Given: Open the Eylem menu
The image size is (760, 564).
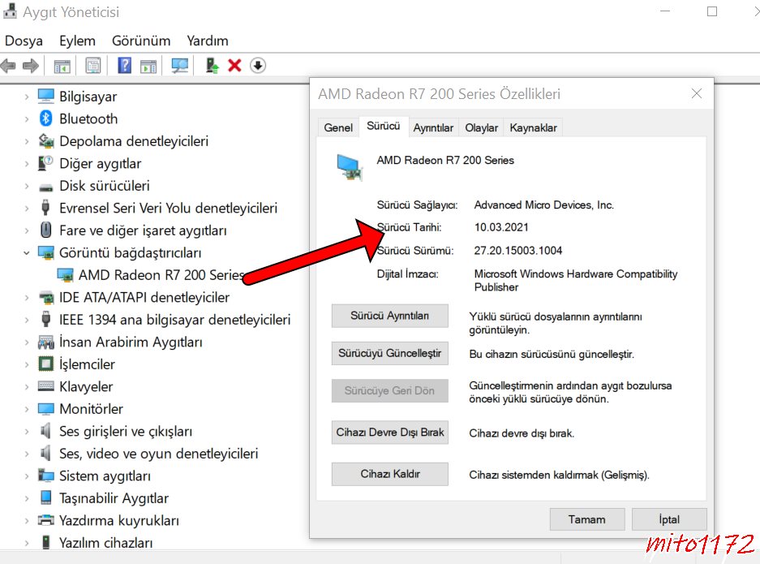Looking at the screenshot, I should pyautogui.click(x=77, y=41).
